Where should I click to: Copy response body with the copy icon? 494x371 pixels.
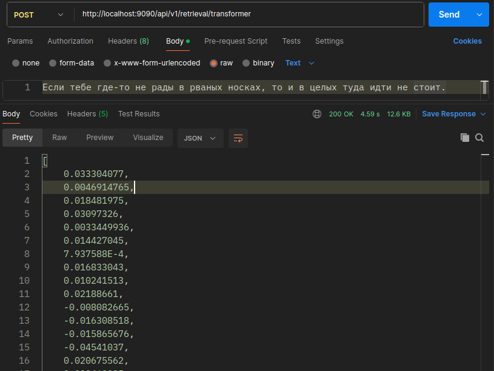click(x=465, y=138)
